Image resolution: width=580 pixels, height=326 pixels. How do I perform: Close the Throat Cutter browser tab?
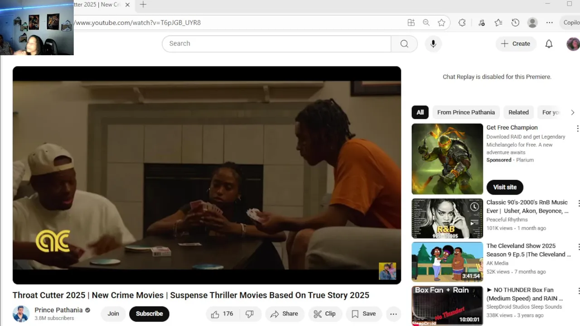127,5
